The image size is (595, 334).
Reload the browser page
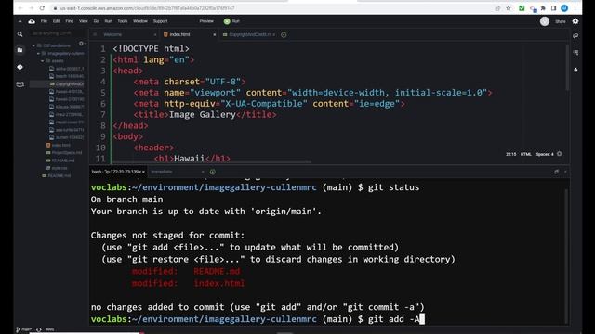pos(42,8)
